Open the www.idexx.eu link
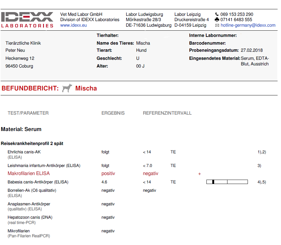The image size is (281, 245). click(73, 25)
